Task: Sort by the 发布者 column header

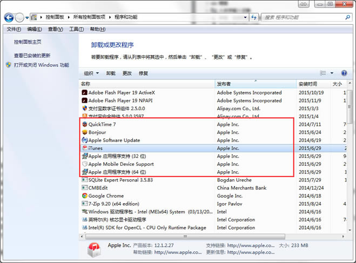Action: click(x=256, y=84)
